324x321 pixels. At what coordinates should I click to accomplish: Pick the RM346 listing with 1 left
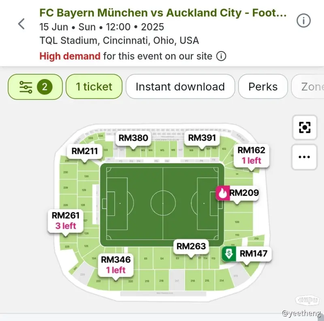click(116, 265)
